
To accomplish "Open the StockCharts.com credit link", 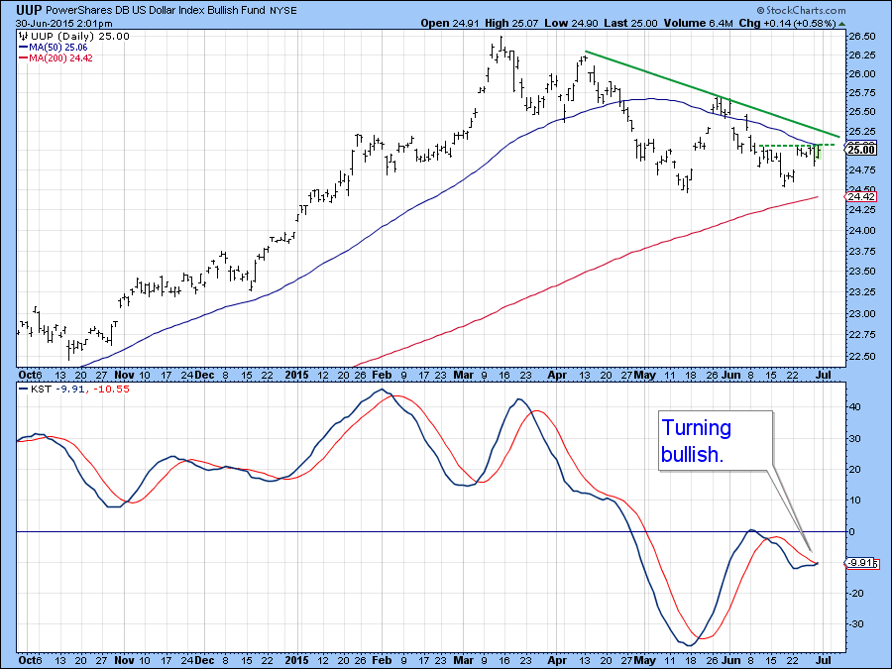I will (801, 10).
